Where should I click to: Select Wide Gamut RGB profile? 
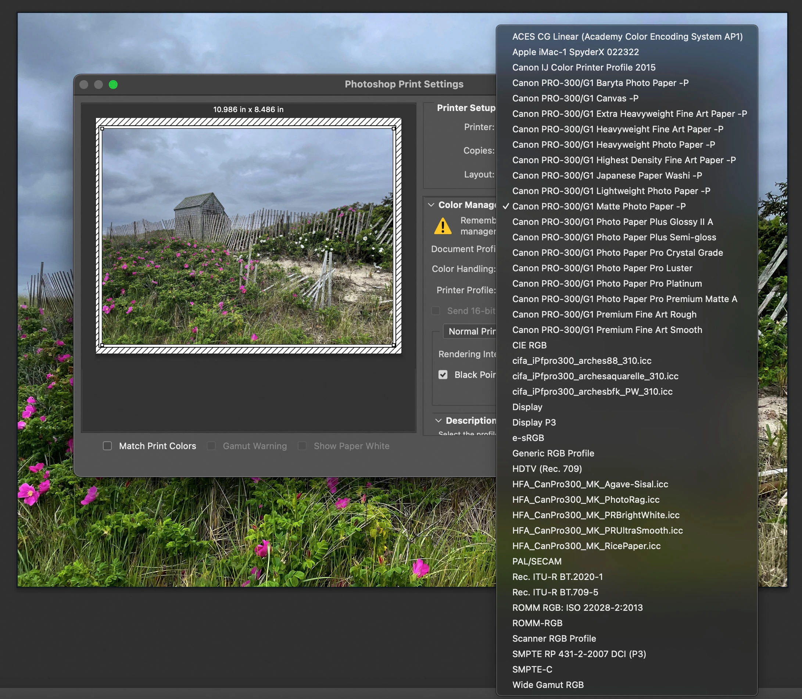(548, 685)
